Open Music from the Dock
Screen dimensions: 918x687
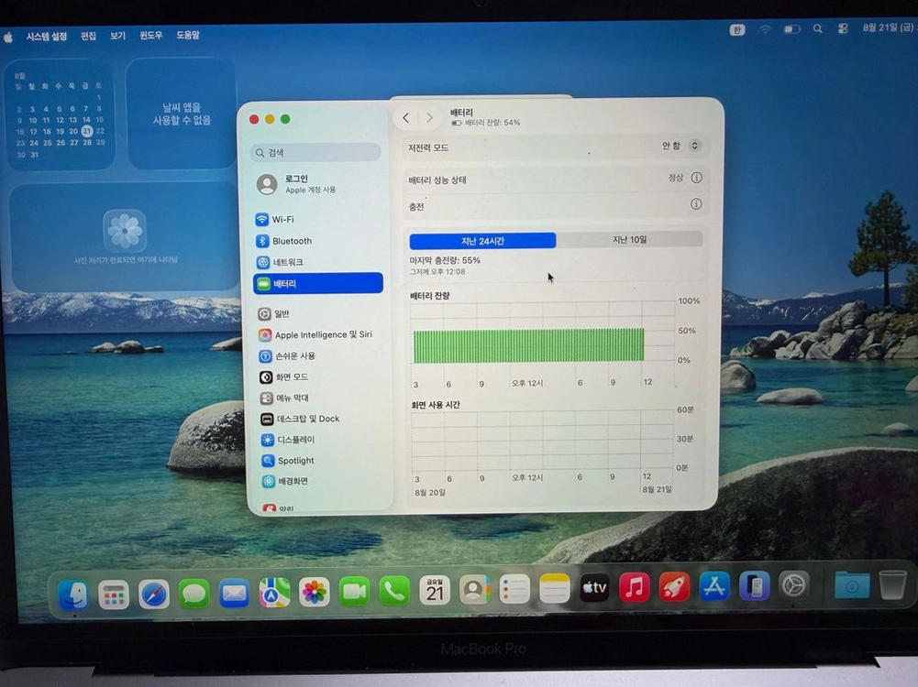click(634, 587)
